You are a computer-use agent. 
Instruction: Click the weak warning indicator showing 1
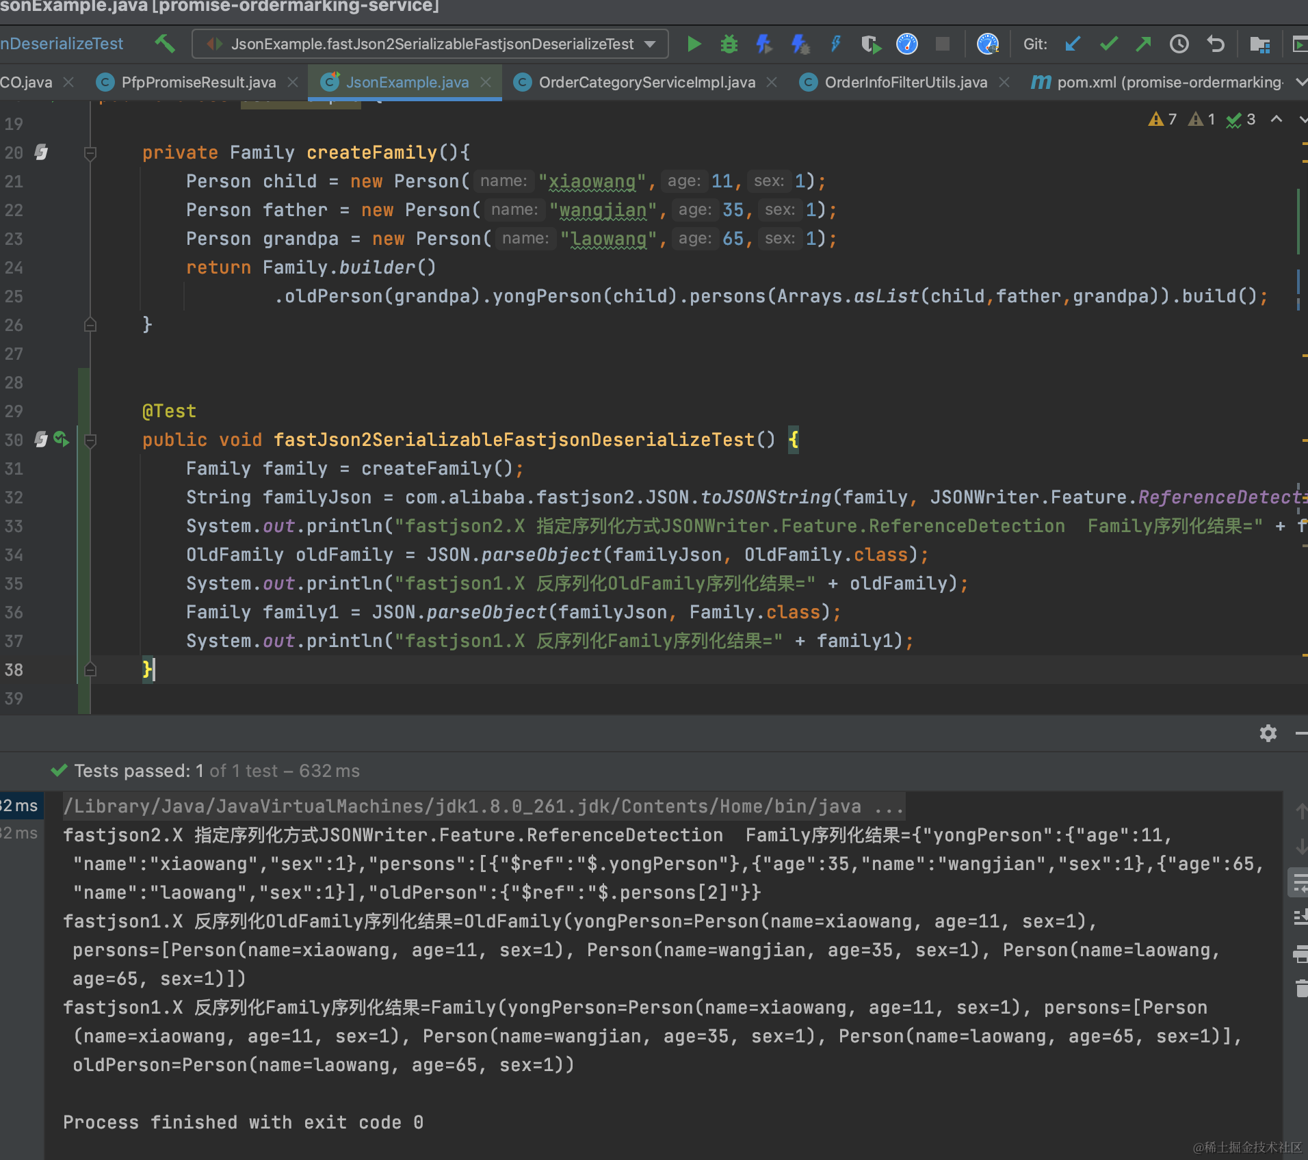[1202, 120]
